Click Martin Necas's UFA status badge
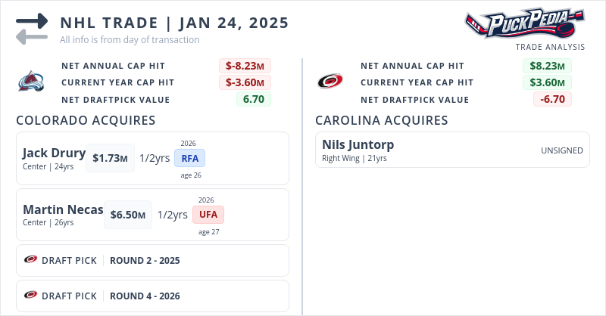The image size is (606, 316). [x=208, y=215]
